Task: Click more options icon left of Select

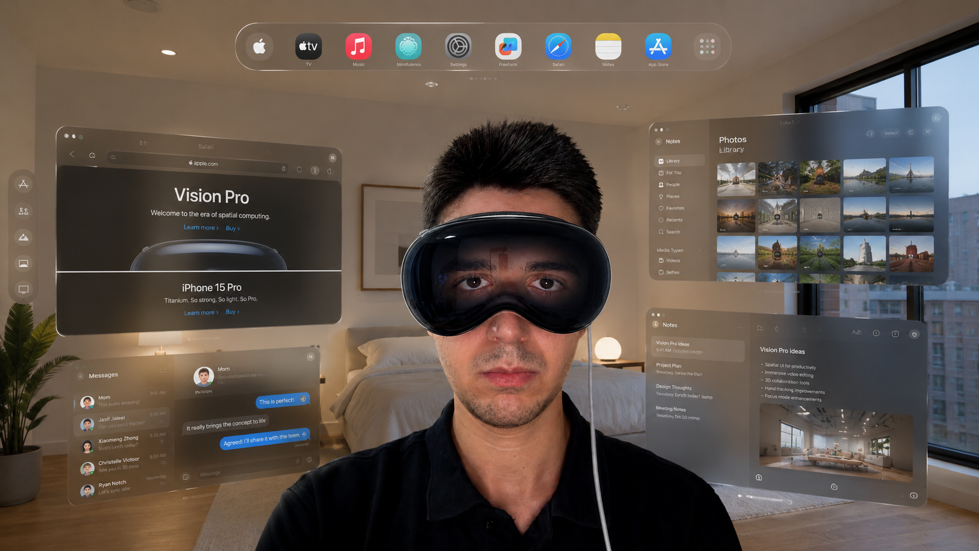Action: 870,134
